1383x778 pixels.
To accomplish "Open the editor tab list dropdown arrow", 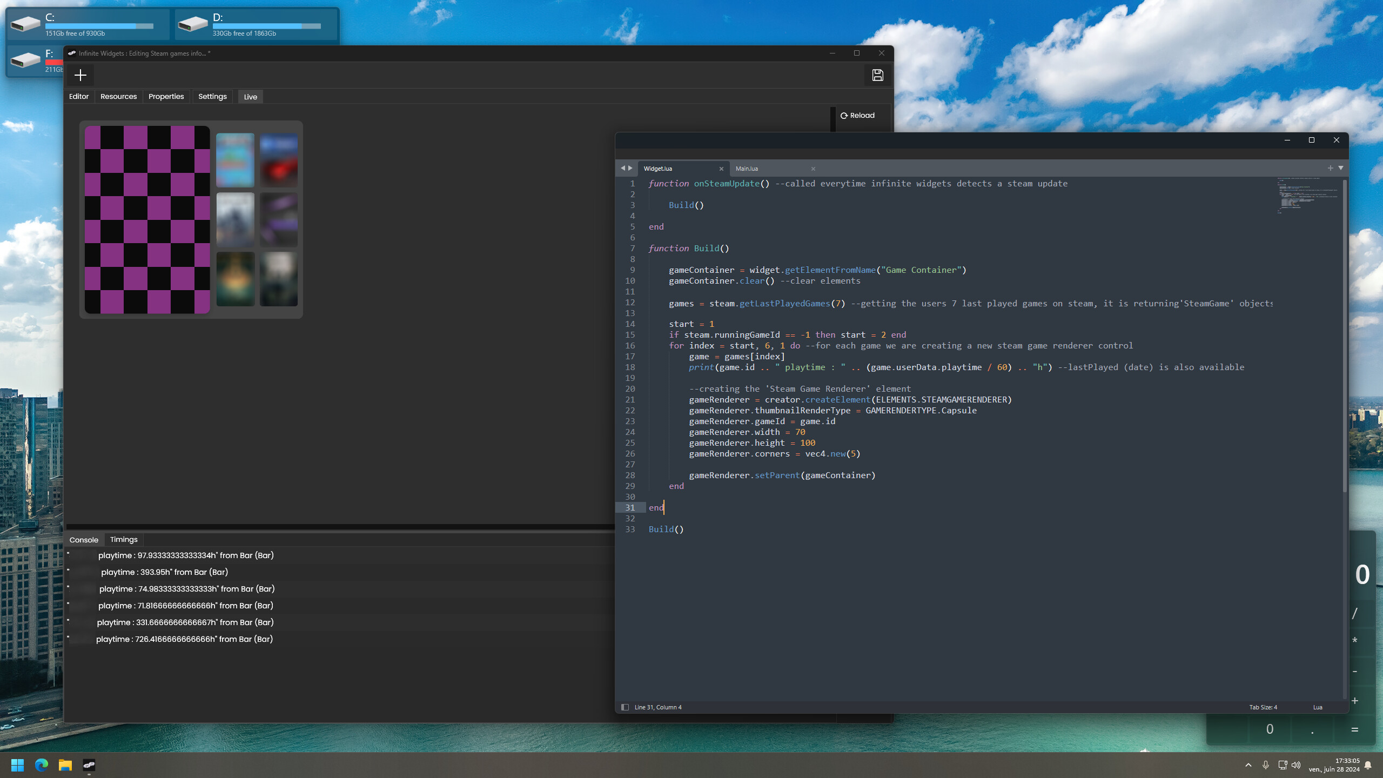I will click(1341, 168).
